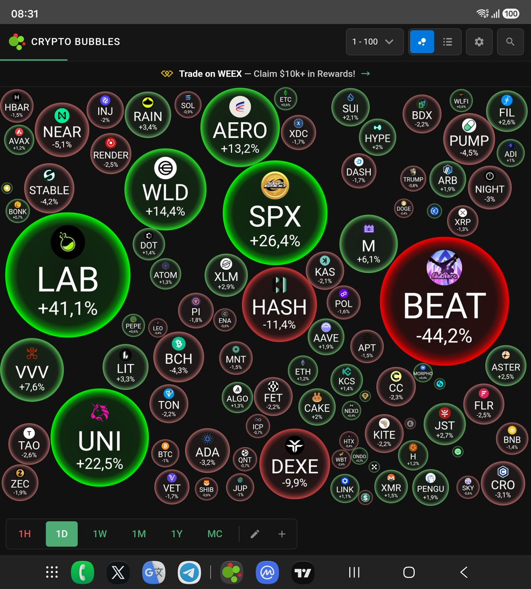Open the LIT bubble
The width and height of the screenshot is (531, 589).
pyautogui.click(x=125, y=366)
